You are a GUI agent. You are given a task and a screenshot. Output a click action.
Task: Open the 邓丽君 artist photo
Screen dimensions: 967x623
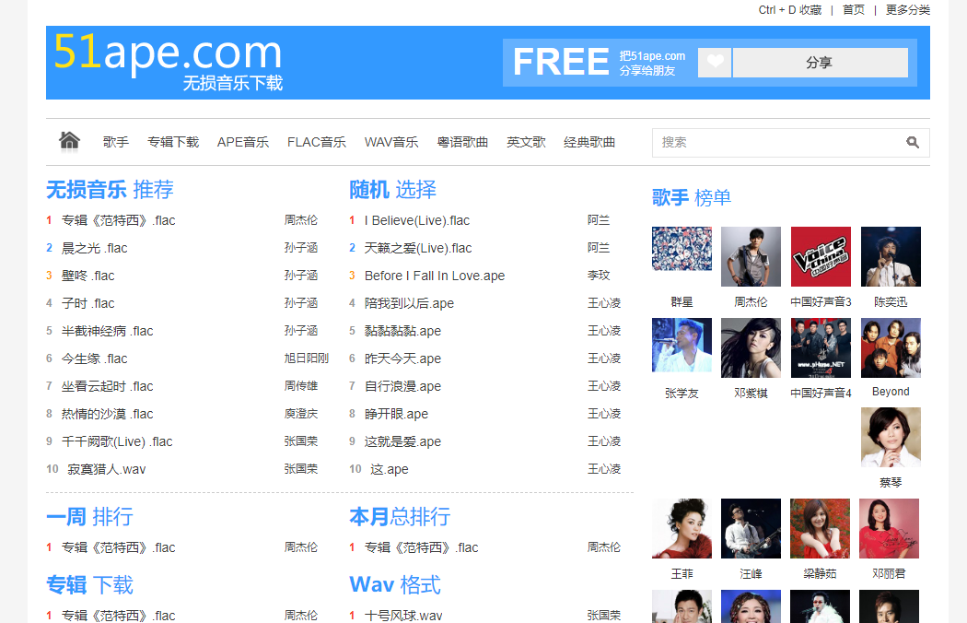point(890,528)
